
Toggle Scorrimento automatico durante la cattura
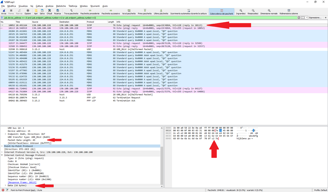(188, 12)
